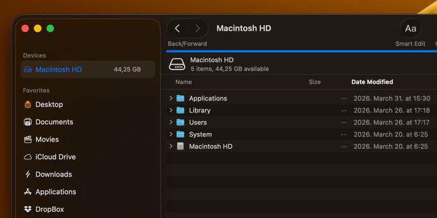Image resolution: width=437 pixels, height=218 pixels.
Task: Click the green zoom window button
Action: pyautogui.click(x=50, y=28)
